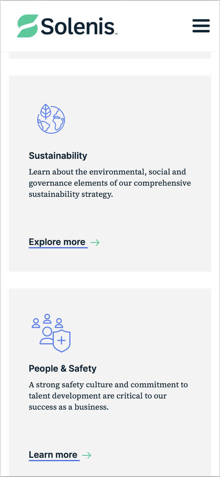Click the three small people figures

[x=47, y=321]
